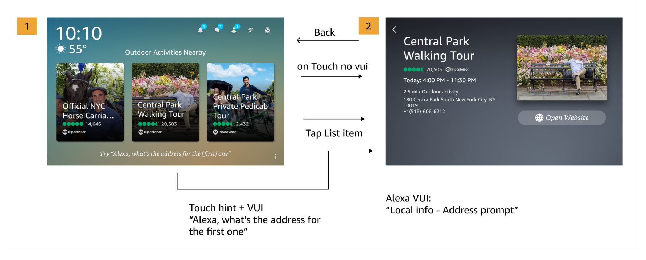Image resolution: width=646 pixels, height=260 pixels.
Task: Open the Central Park Private Pedicab Tour card
Action: click(241, 102)
